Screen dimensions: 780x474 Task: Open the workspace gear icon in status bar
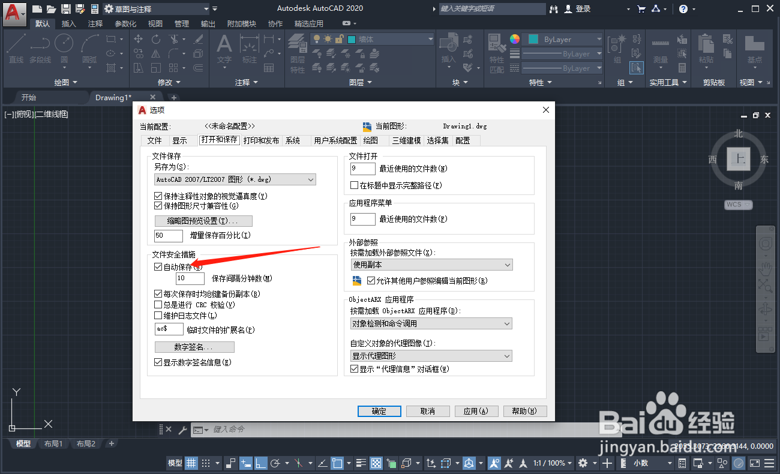tap(583, 463)
